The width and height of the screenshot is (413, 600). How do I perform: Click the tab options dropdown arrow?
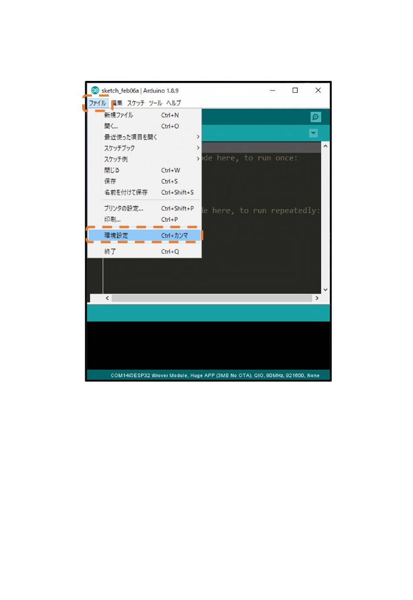click(313, 133)
